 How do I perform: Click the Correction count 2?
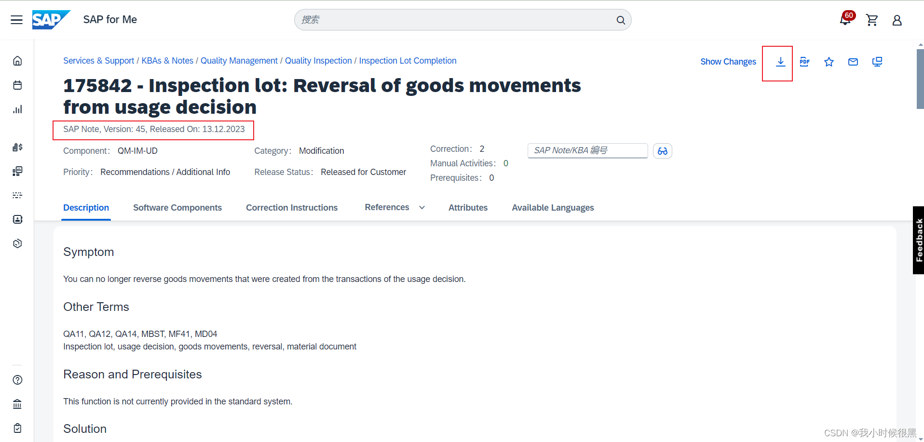tap(482, 149)
